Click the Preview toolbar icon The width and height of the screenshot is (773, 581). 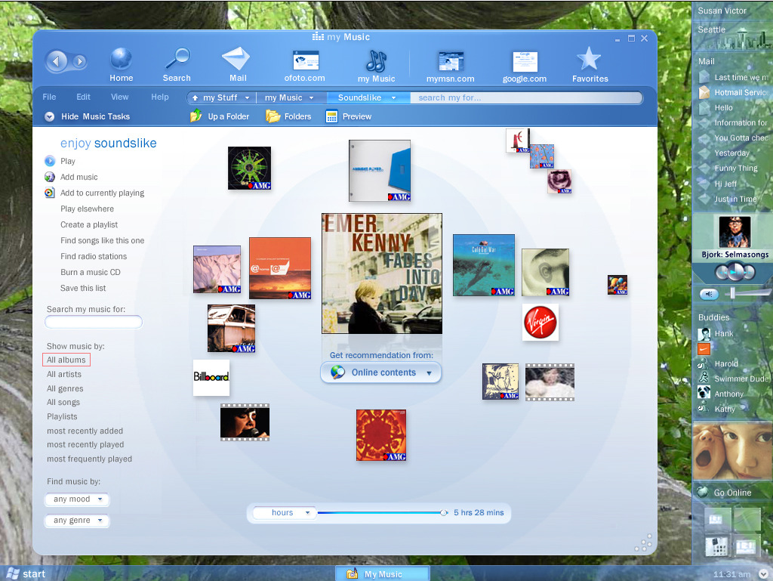pos(331,116)
